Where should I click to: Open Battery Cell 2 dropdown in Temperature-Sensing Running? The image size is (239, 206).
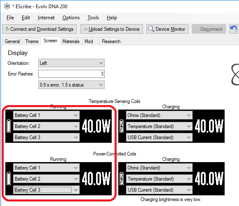point(46,126)
